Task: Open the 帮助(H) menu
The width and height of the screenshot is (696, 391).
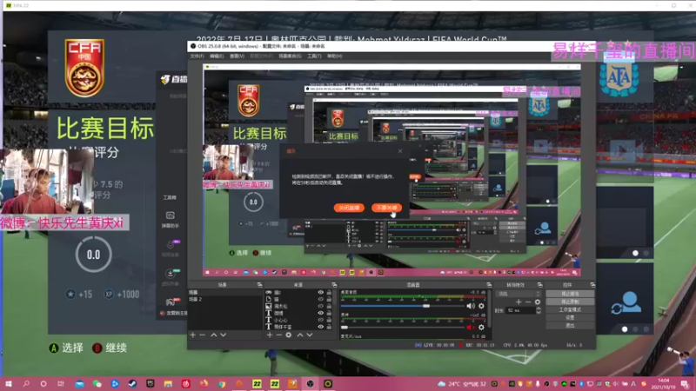Action: point(335,56)
